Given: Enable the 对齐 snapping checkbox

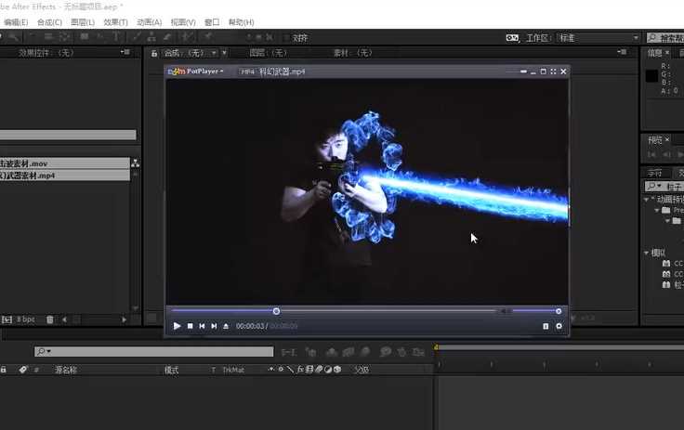Looking at the screenshot, I should [x=286, y=38].
